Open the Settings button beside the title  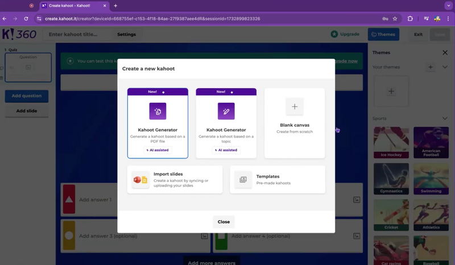tap(126, 34)
